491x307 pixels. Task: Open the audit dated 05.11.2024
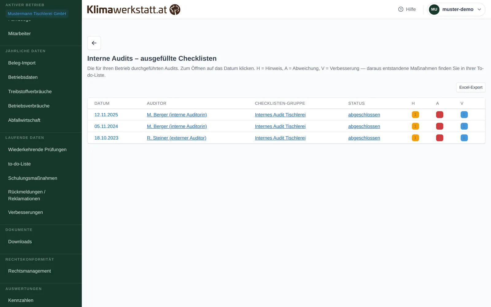(x=106, y=126)
